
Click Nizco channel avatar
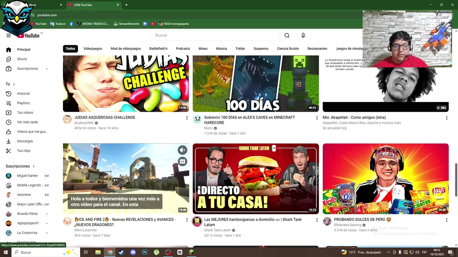coord(197,119)
